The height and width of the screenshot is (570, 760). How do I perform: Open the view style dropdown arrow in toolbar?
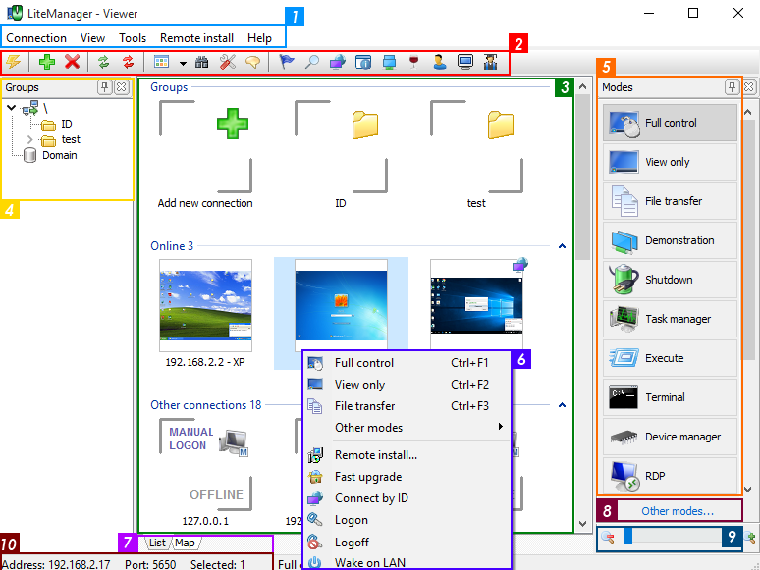pyautogui.click(x=183, y=63)
